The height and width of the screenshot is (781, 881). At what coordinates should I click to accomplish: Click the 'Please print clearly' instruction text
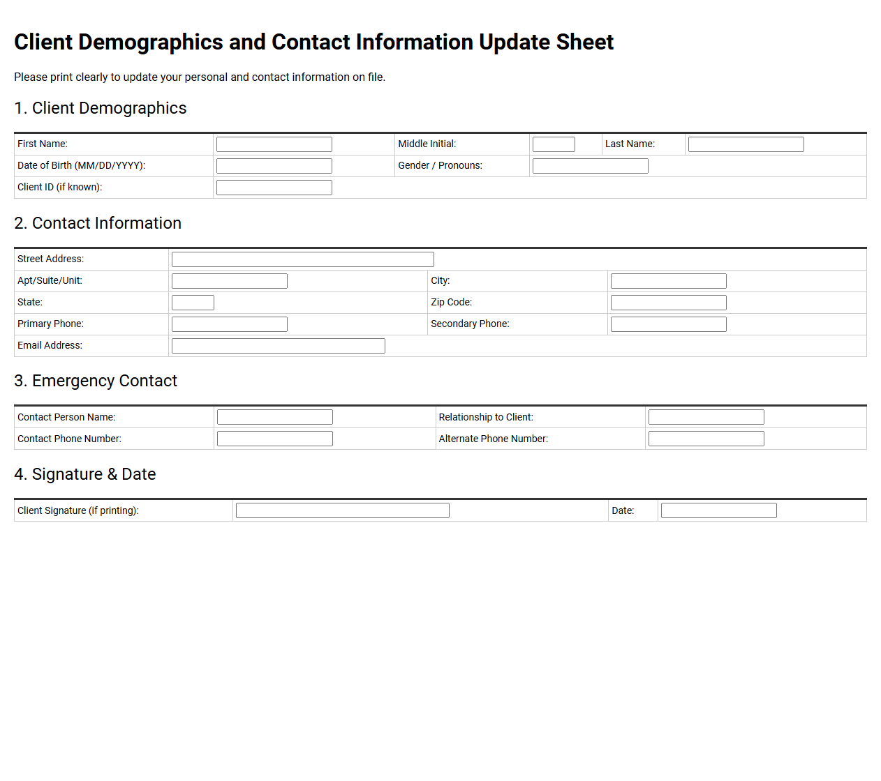point(200,77)
